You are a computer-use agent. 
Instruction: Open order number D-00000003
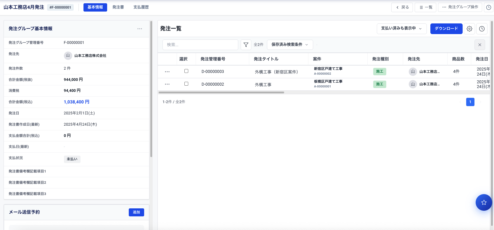213,72
